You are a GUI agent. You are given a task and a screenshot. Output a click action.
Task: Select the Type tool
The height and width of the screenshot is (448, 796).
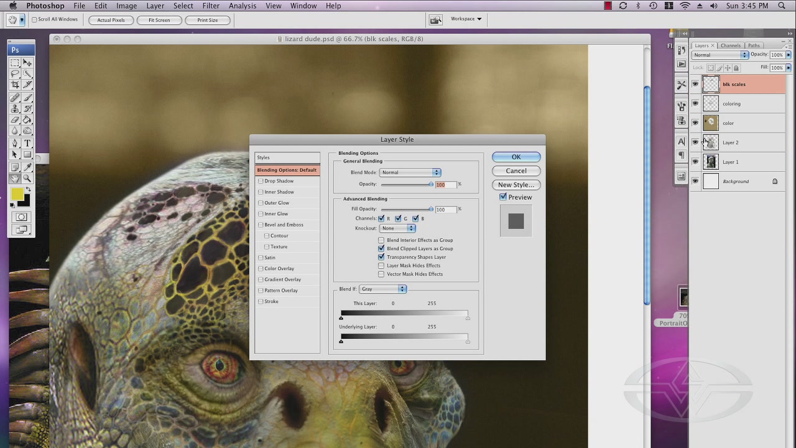(27, 144)
